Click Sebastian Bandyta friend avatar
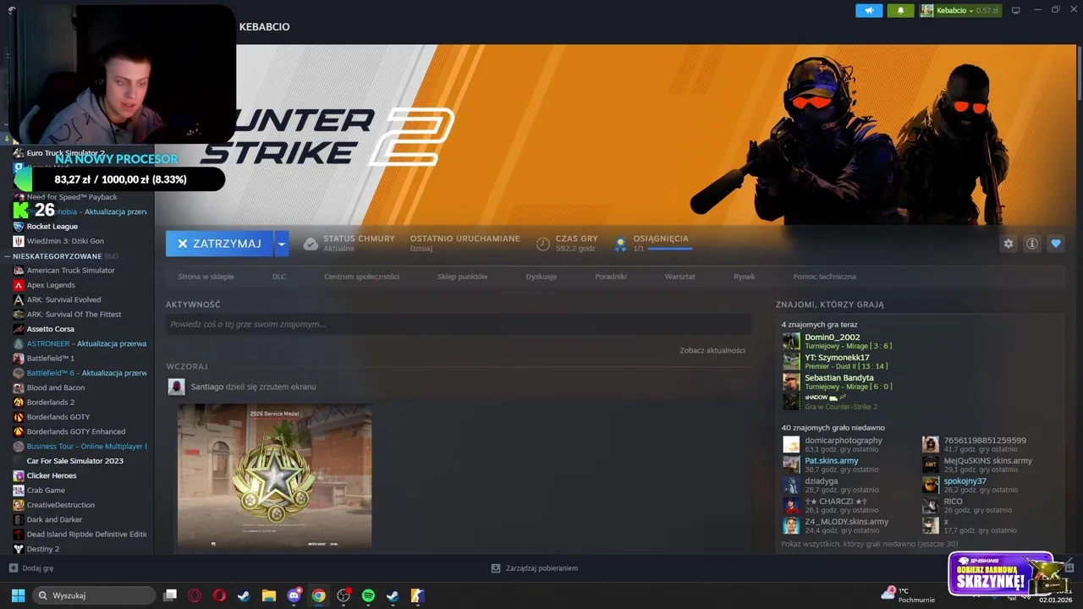The image size is (1083, 609). tap(791, 381)
